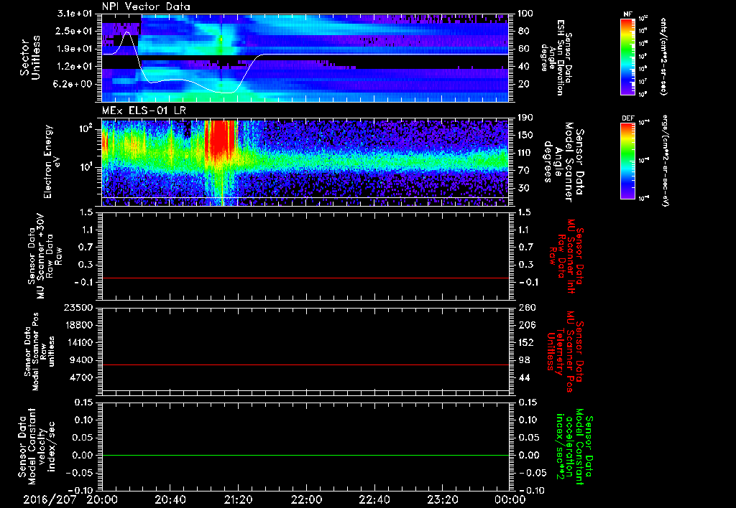
Task: Click the NF label above color bar
Action: 627,14
